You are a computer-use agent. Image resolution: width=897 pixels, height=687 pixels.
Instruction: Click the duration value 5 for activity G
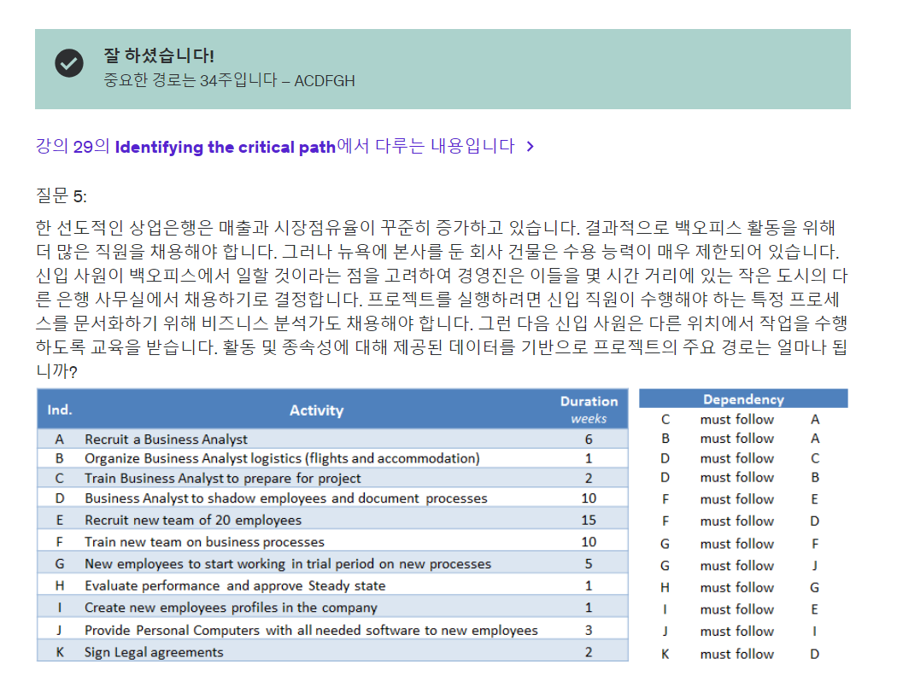(x=589, y=563)
